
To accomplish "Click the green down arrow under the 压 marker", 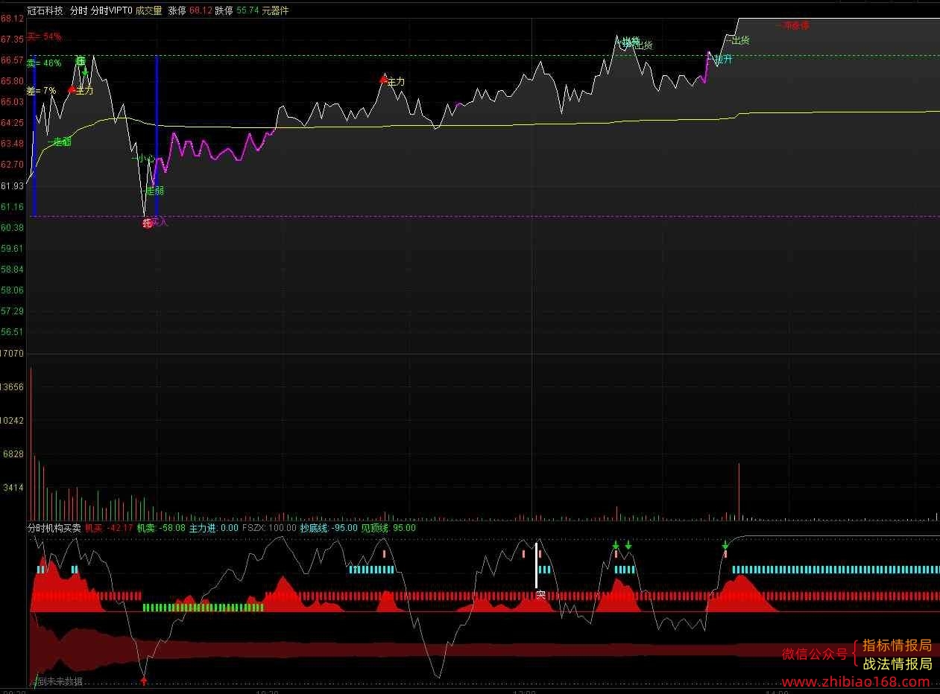I will point(85,73).
